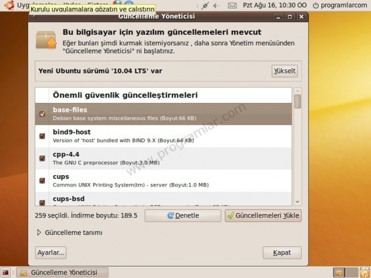Screen dimensions: 371x278
Task: Select the base-files package row
Action: coord(163,114)
